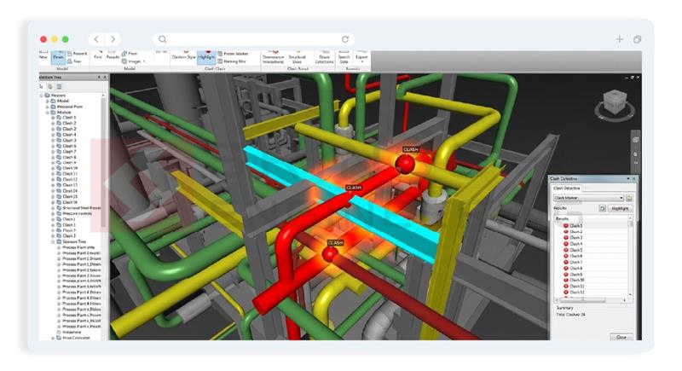
Task: Click the Clearance Intersections ribbon icon
Action: (x=273, y=56)
